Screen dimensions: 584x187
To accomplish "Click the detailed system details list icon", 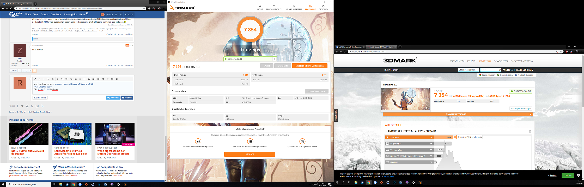I will pos(250,141).
